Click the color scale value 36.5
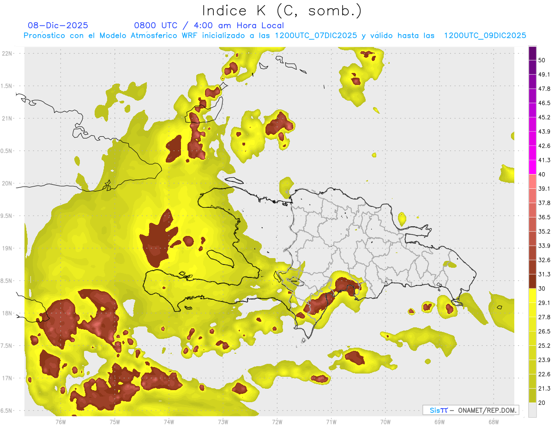554x428 pixels. [x=544, y=217]
